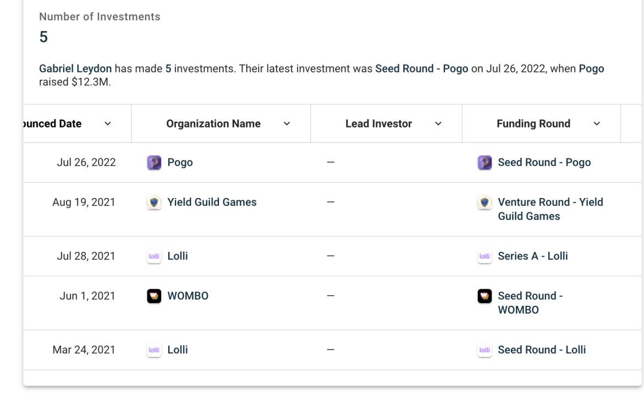This screenshot has width=644, height=396.
Task: Click the WOMBO logo in Organization Name column
Action: coord(154,296)
